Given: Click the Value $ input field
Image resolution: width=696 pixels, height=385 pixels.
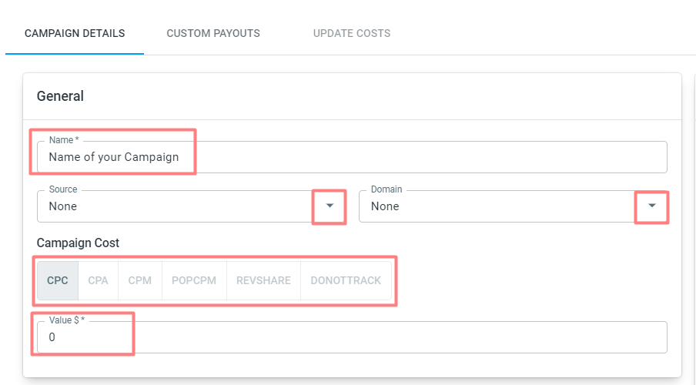Looking at the screenshot, I should 352,337.
